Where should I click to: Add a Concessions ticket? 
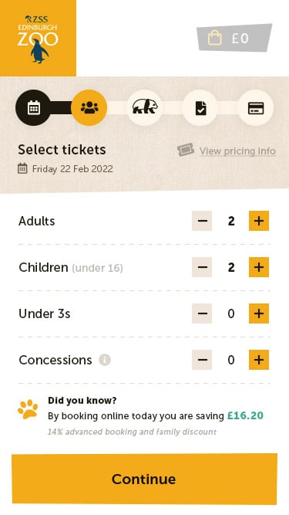pyautogui.click(x=259, y=360)
